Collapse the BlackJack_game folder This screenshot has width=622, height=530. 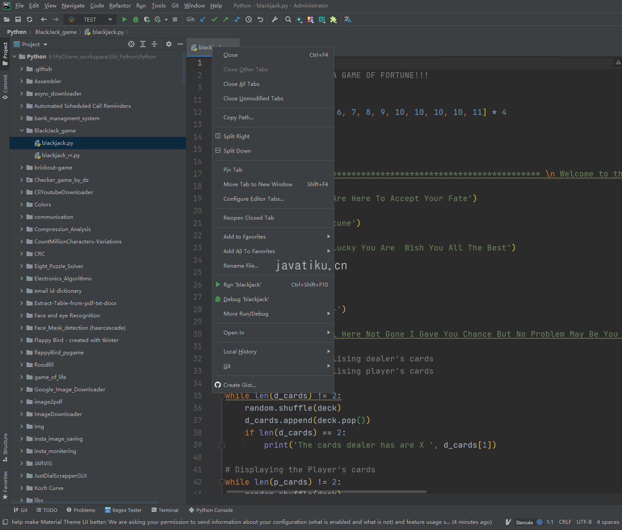tap(21, 130)
